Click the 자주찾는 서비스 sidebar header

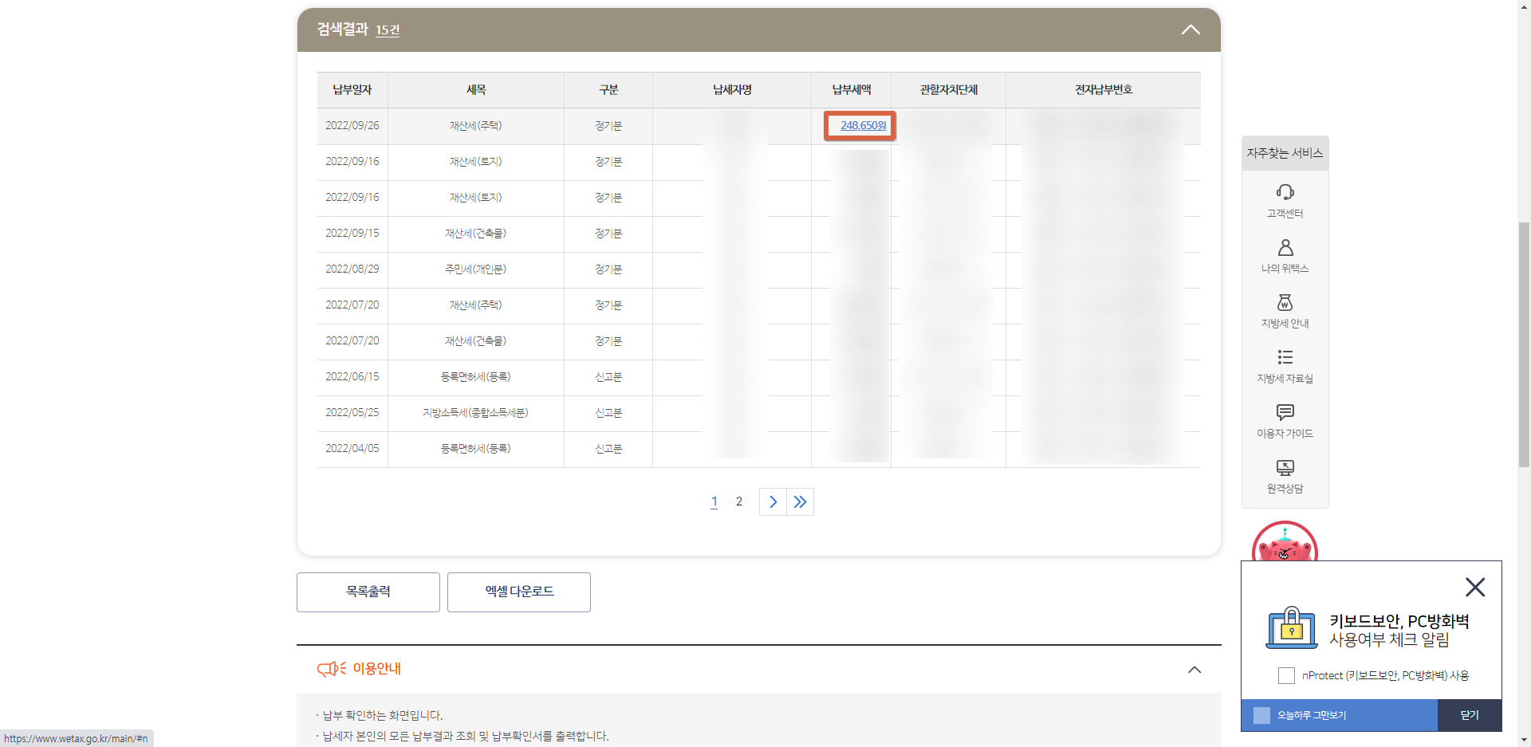point(1285,153)
